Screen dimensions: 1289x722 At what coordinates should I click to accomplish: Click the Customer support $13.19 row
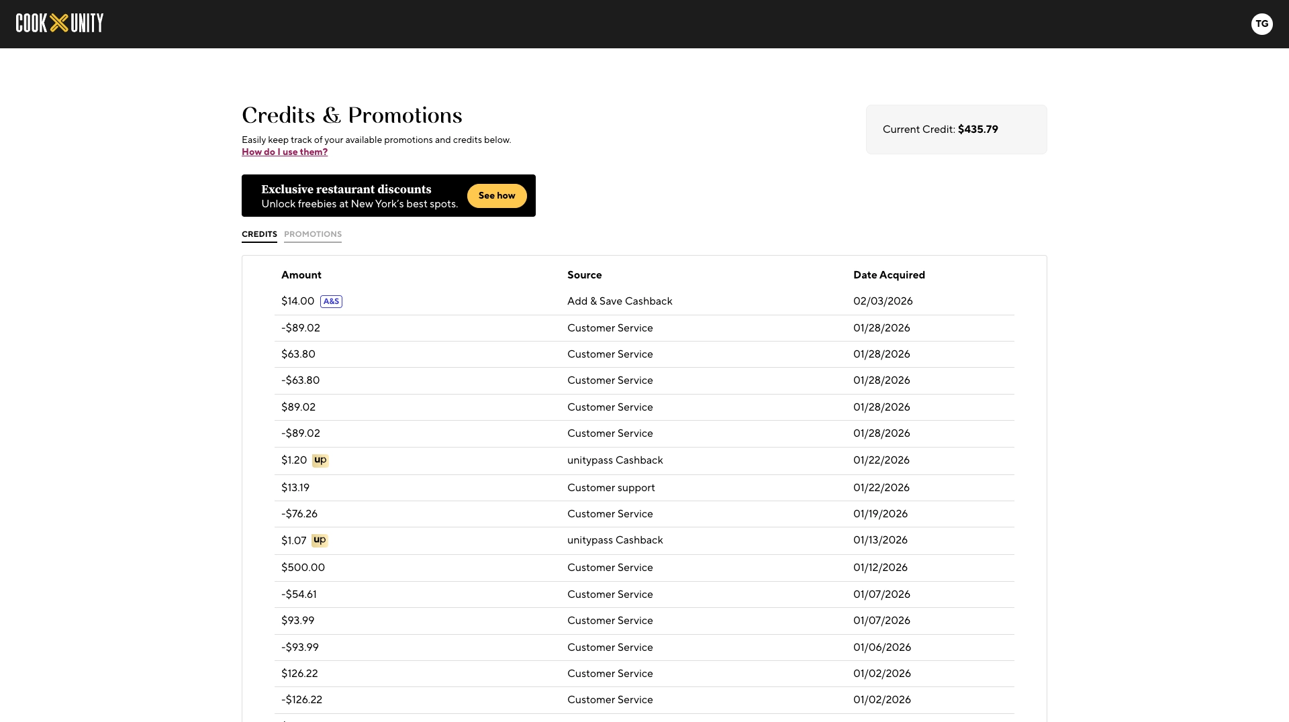[644, 488]
